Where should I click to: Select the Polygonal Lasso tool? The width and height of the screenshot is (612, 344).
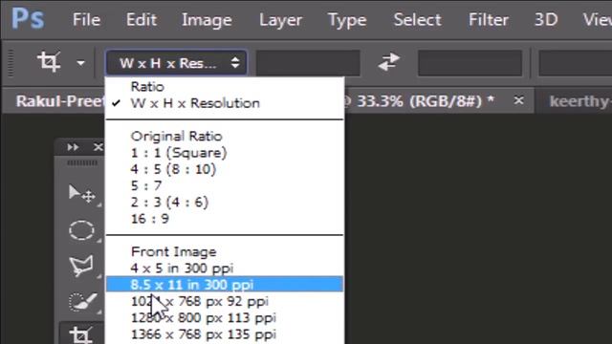click(x=81, y=266)
